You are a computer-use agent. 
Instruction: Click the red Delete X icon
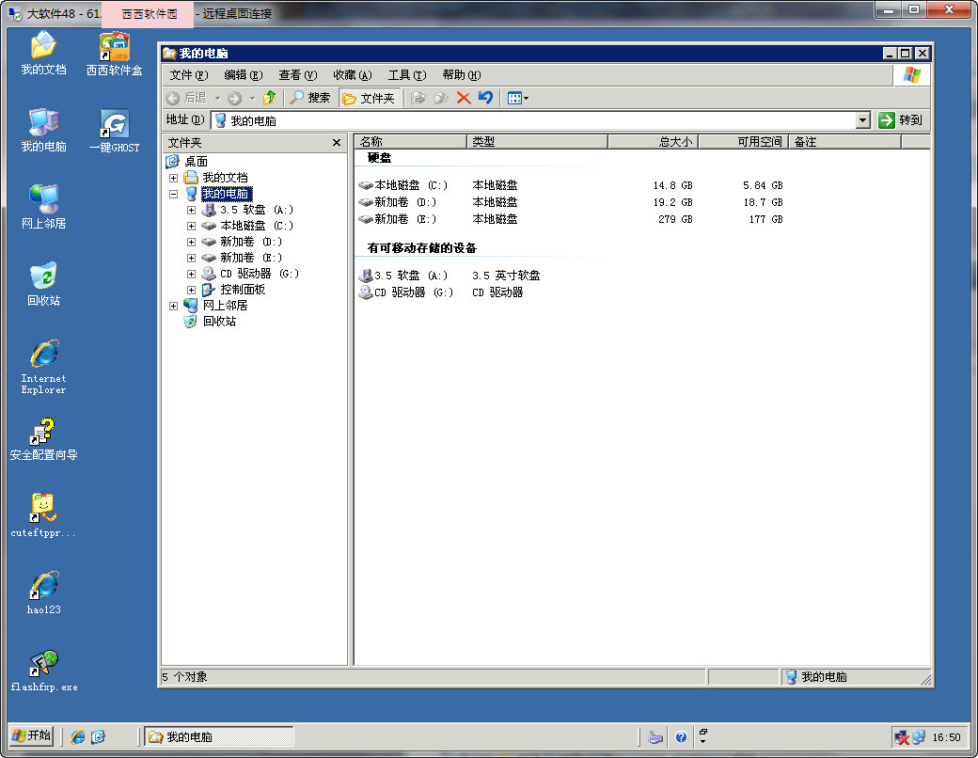click(464, 98)
